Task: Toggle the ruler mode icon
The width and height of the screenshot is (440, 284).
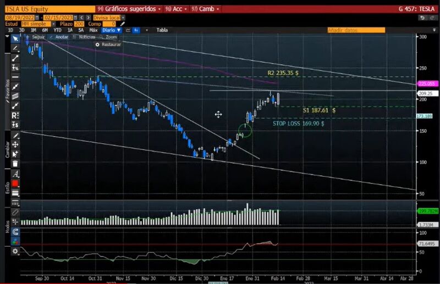Action: (x=15, y=213)
